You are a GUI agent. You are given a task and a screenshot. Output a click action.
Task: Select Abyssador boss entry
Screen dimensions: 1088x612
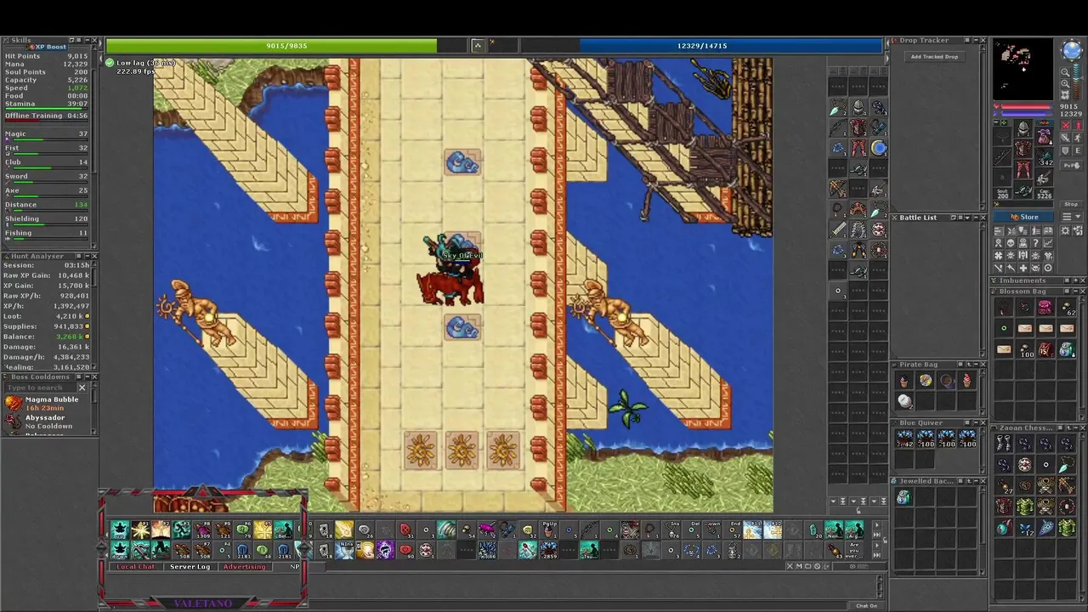(49, 422)
